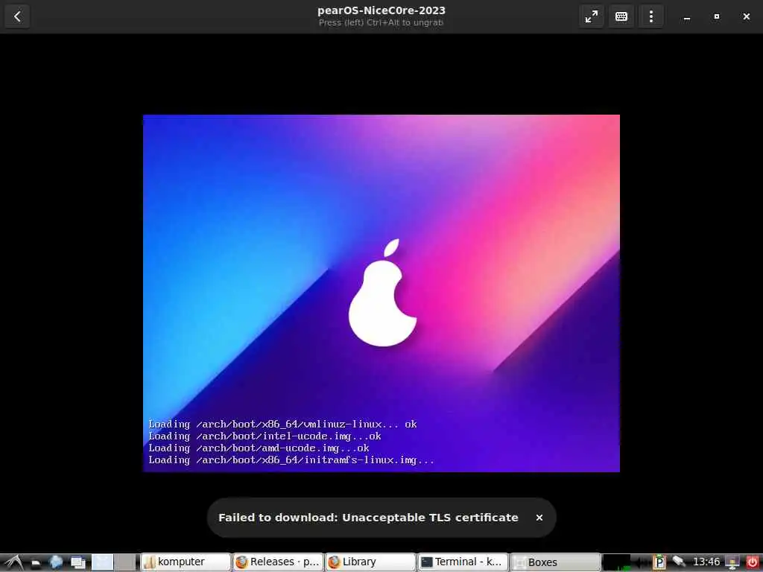
Task: Click the TLS certificate error message
Action: pyautogui.click(x=368, y=518)
